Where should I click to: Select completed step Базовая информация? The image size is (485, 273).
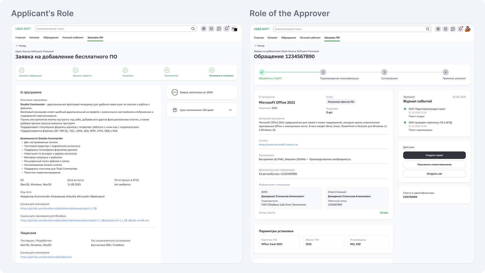coord(22,70)
